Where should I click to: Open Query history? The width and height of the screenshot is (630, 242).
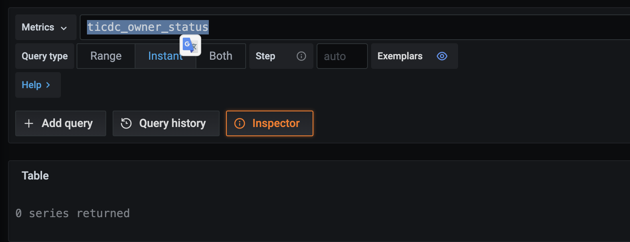tap(166, 123)
